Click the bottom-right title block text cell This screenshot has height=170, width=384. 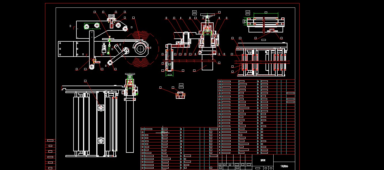pyautogui.click(x=284, y=166)
